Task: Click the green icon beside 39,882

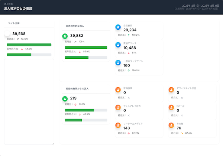Action: tap(65, 36)
